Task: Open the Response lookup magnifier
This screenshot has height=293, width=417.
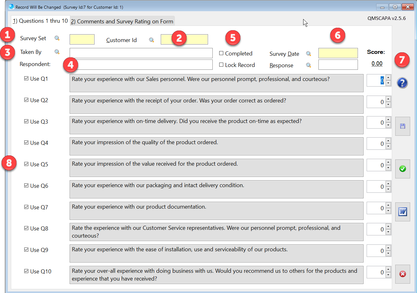Action: click(x=308, y=65)
